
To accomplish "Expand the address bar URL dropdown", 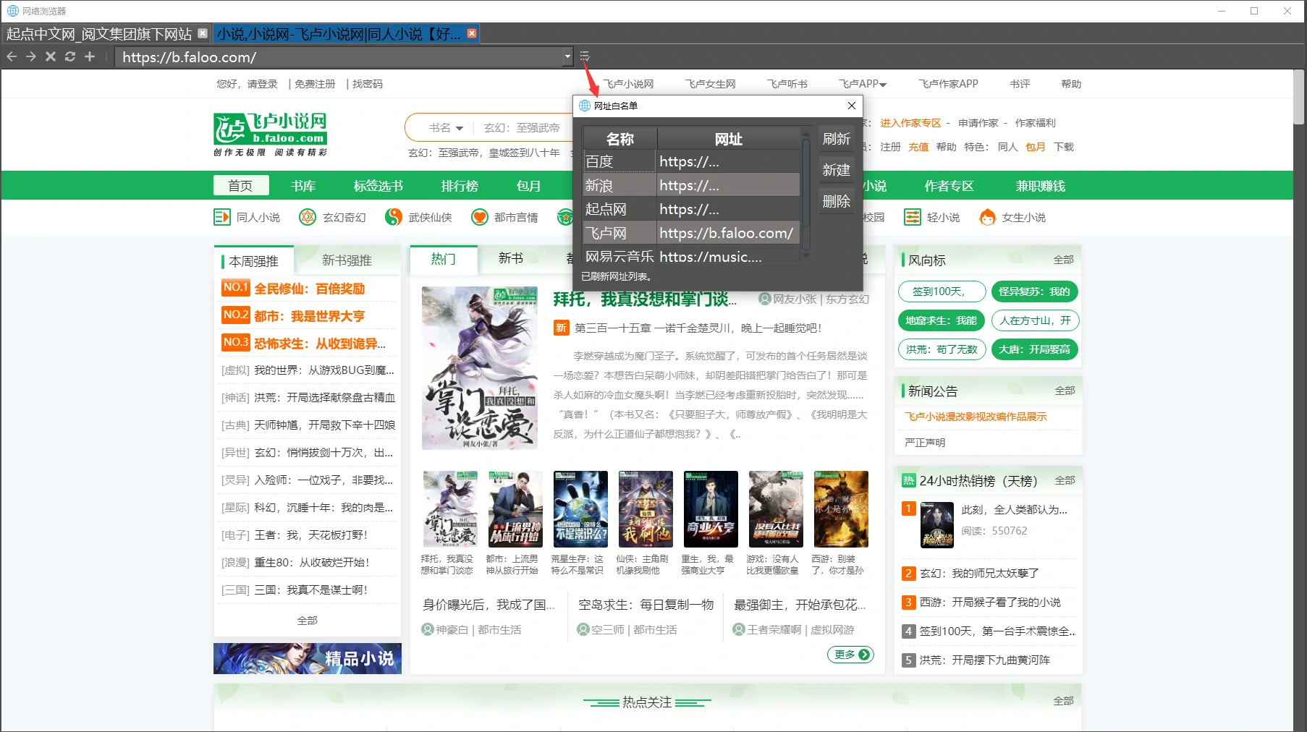I will [567, 56].
